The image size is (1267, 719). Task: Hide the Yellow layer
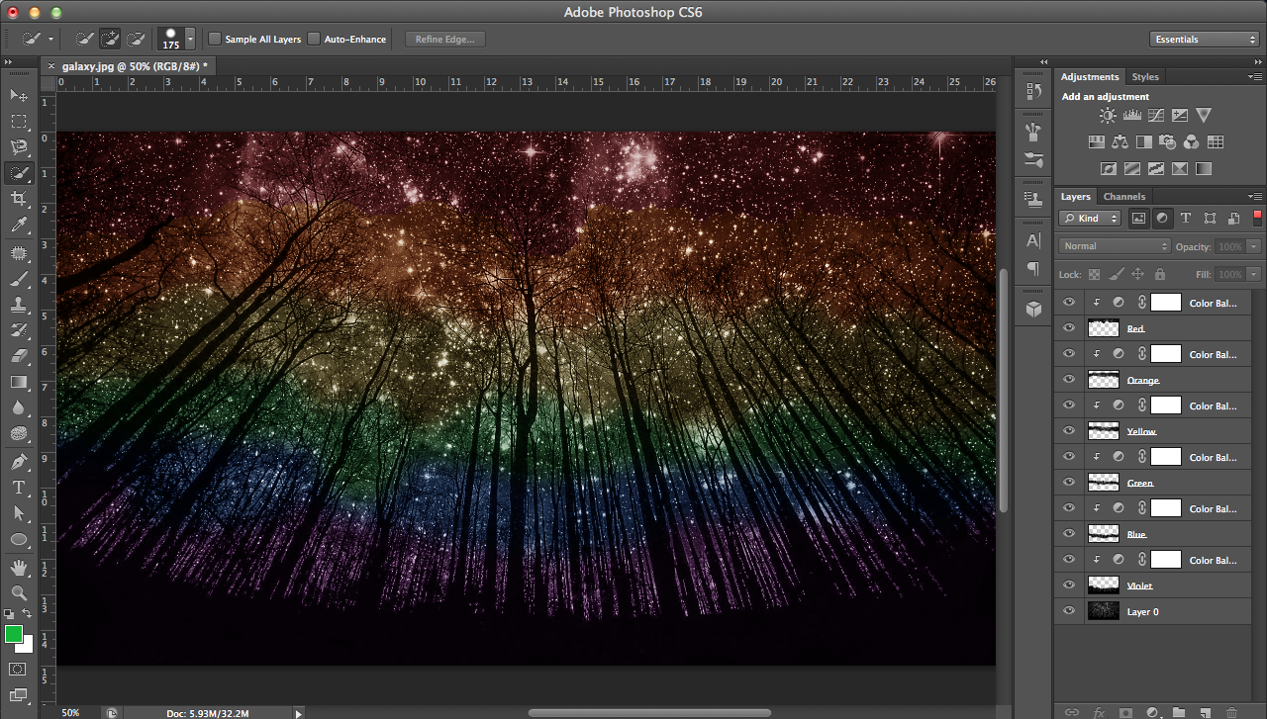[x=1068, y=431]
